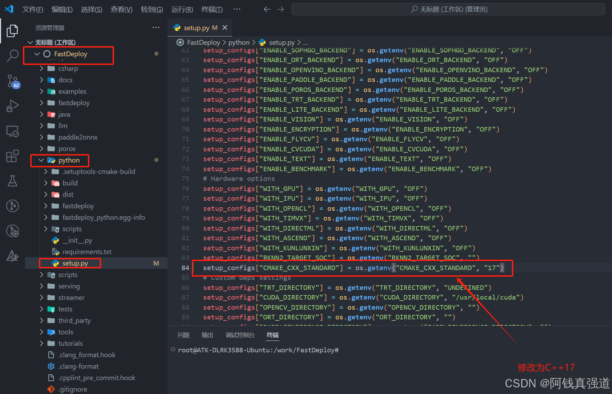Image resolution: width=612 pixels, height=394 pixels.
Task: Click line number 76 in gutter
Action: point(186,188)
